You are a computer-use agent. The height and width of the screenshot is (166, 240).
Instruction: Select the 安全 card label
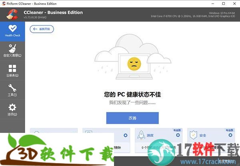coord(203,135)
